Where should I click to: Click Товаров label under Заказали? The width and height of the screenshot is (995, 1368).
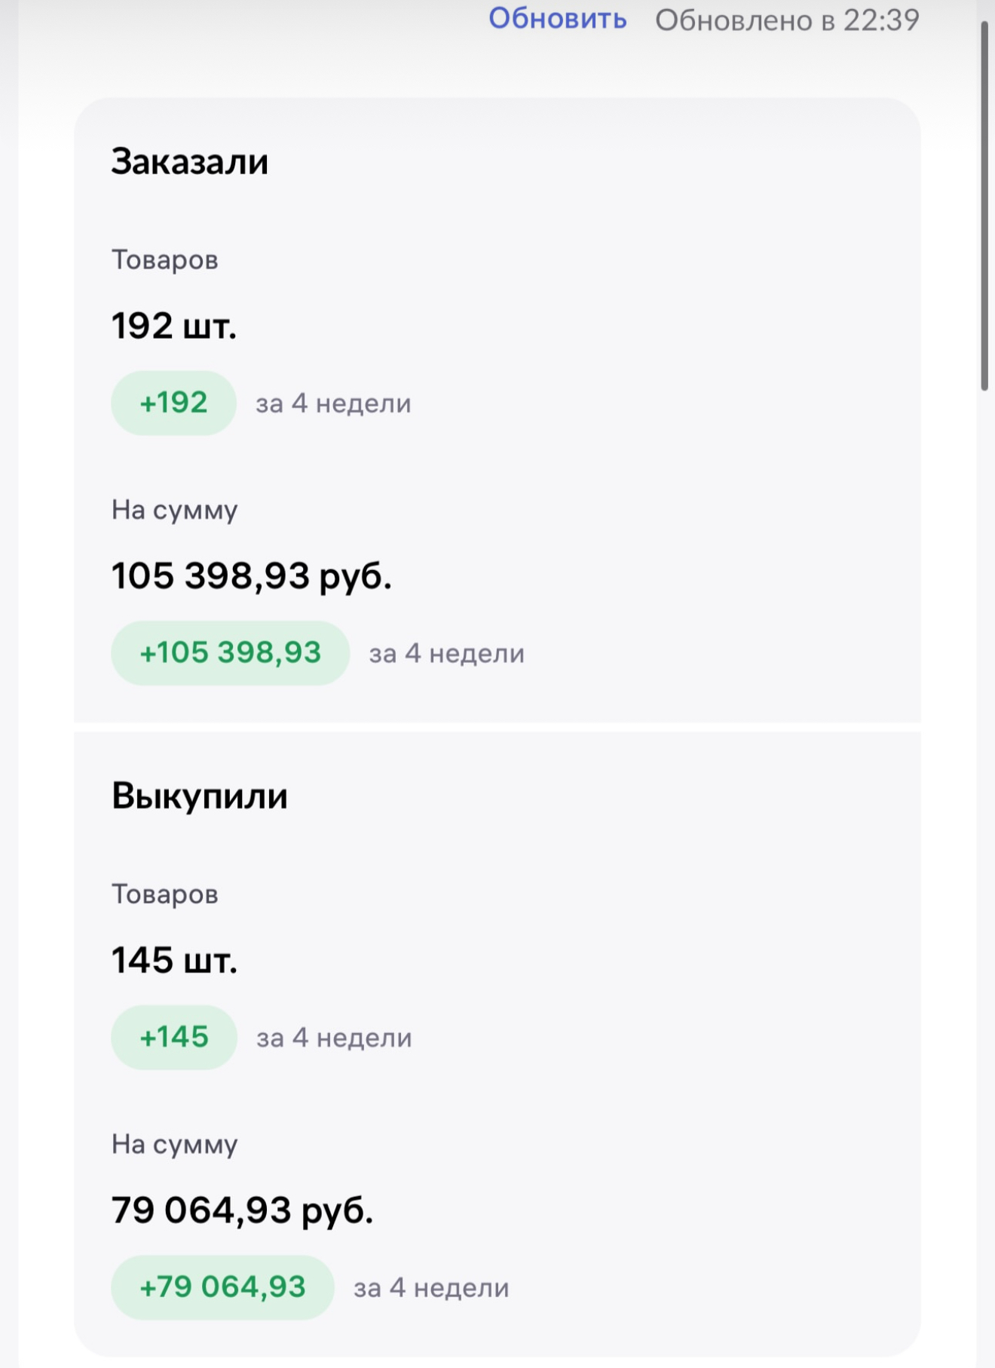165,260
